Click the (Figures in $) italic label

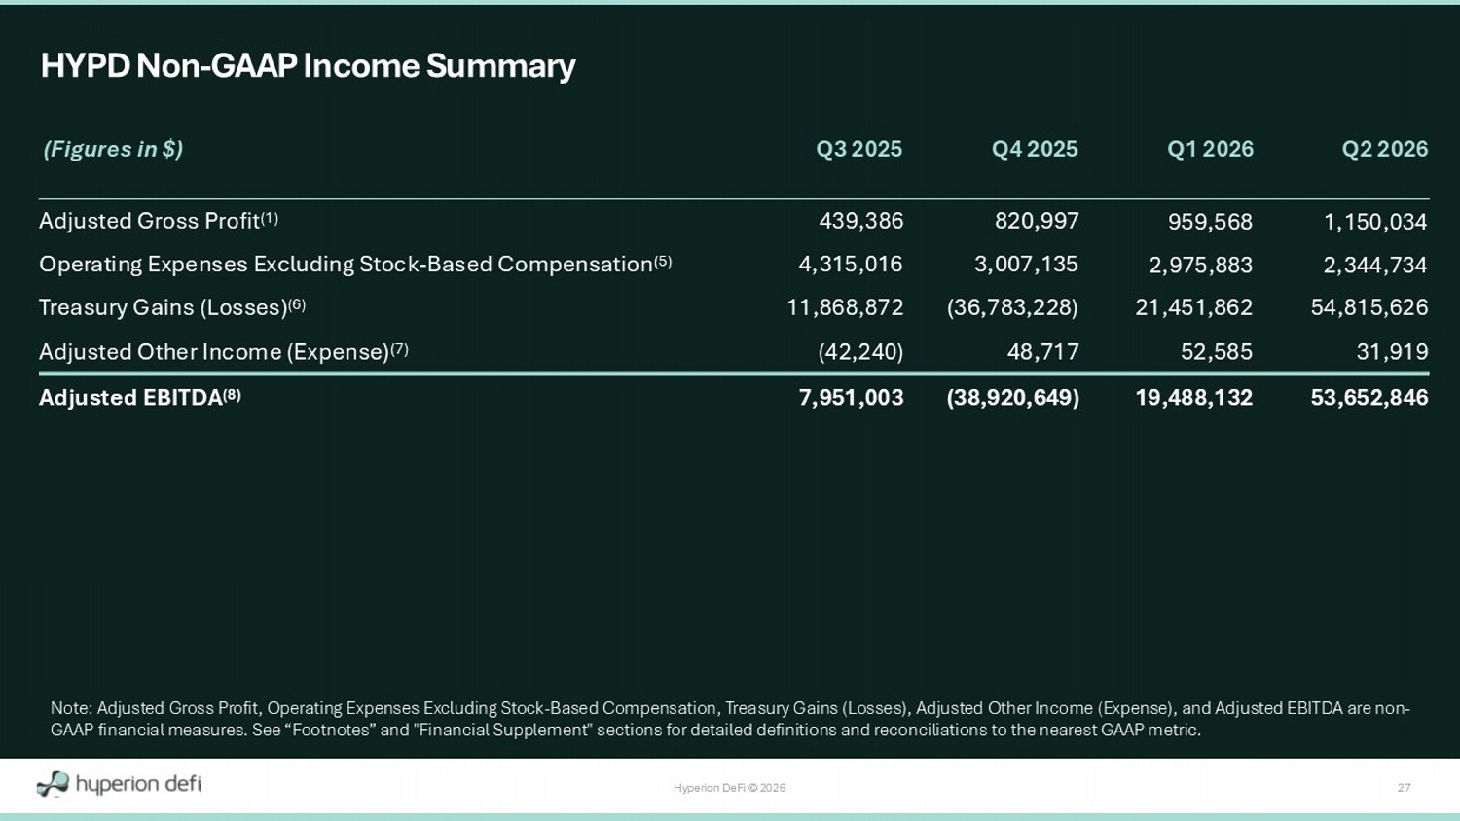[x=113, y=149]
